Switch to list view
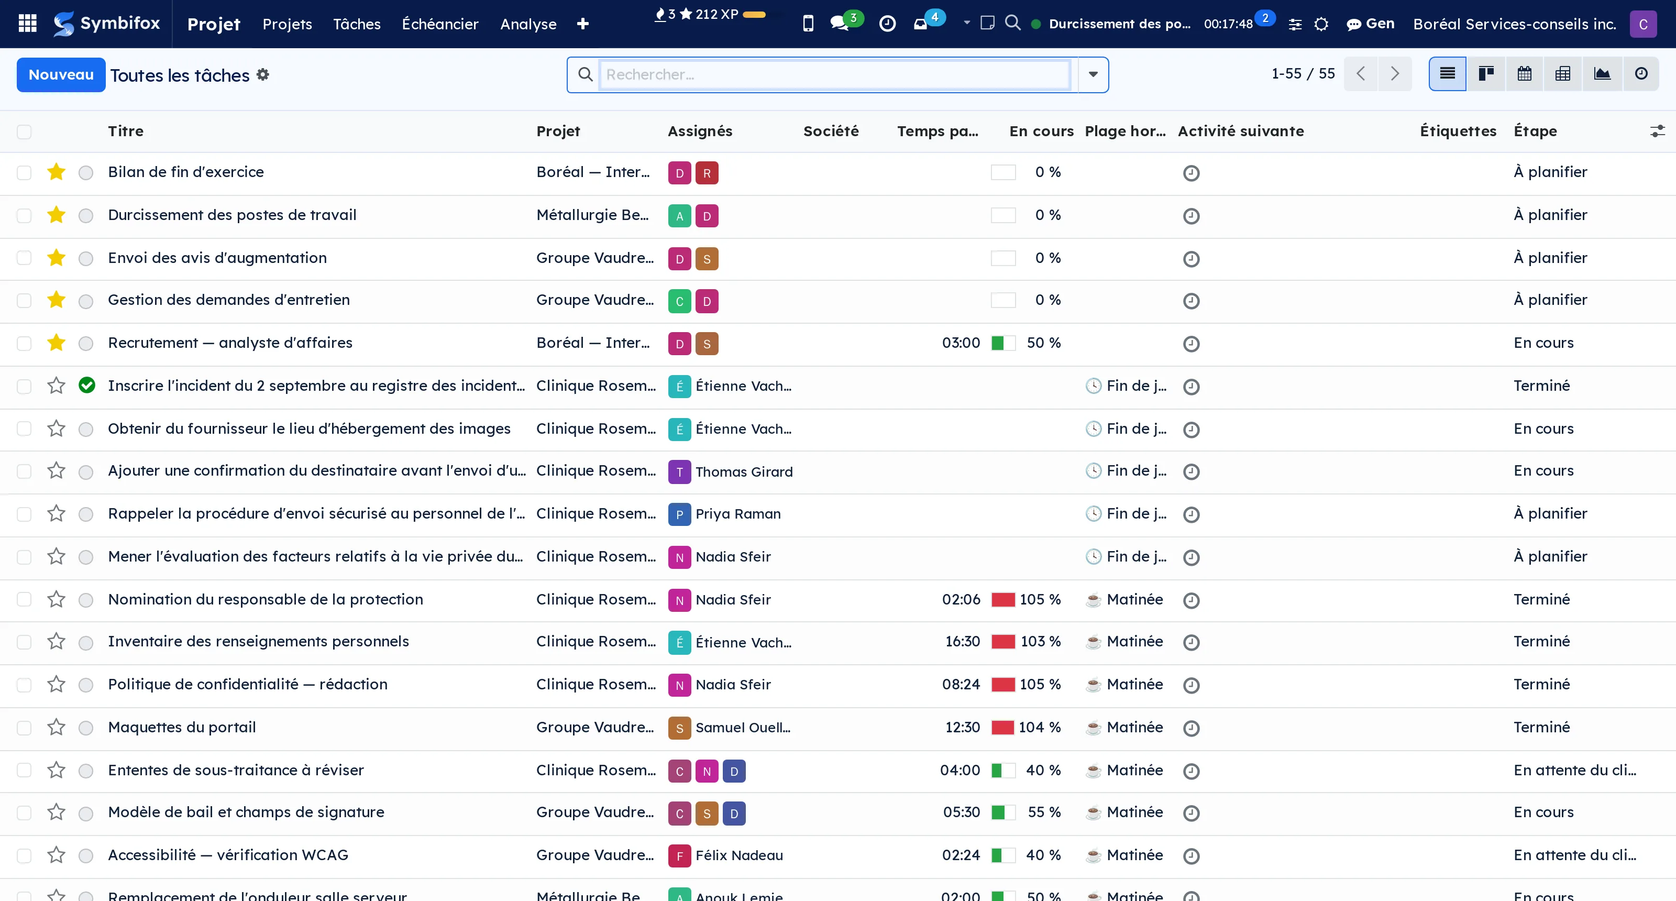The height and width of the screenshot is (901, 1676). coord(1447,73)
